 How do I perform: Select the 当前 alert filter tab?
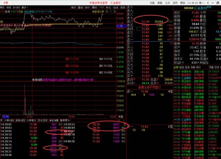(x=193, y=68)
